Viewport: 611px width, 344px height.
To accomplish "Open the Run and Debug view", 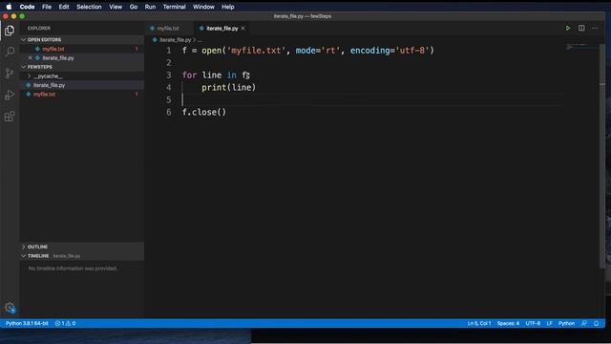I will pos(10,95).
